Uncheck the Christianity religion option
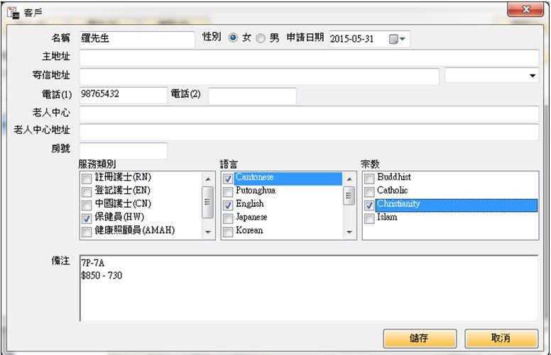Image resolution: width=551 pixels, height=355 pixels. click(369, 205)
